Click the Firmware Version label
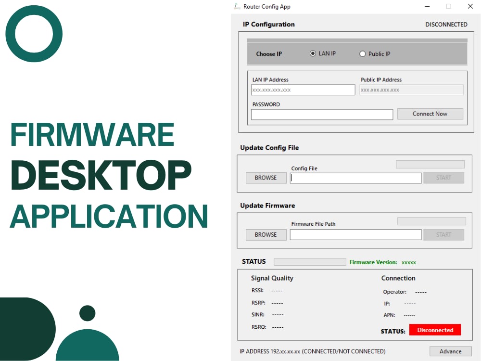Screen dimensions: 481x361 pos(373,262)
